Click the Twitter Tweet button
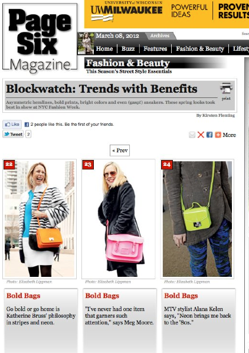Viewport: 249px width, 353px height. pos(13,134)
